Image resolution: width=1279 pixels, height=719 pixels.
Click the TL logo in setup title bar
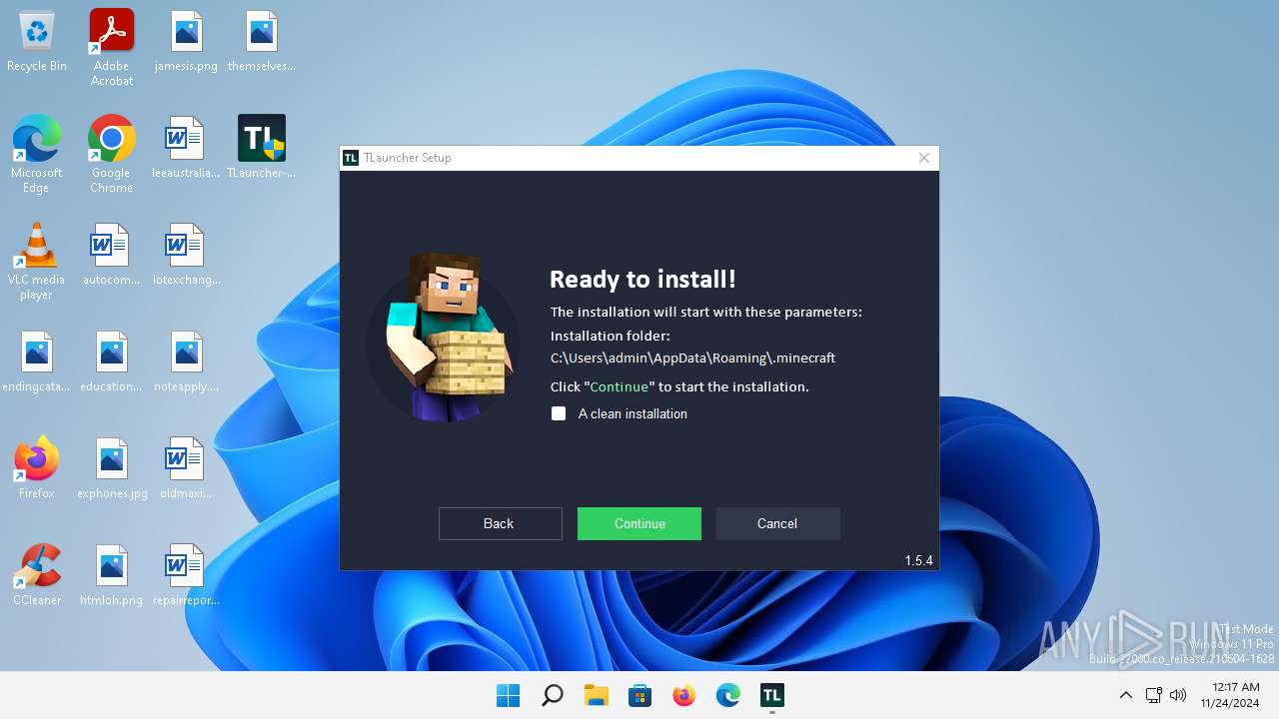[351, 158]
